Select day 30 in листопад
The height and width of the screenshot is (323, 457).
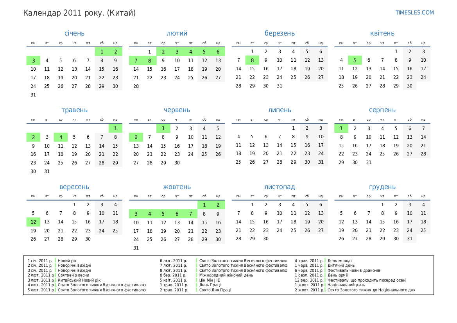(266, 239)
